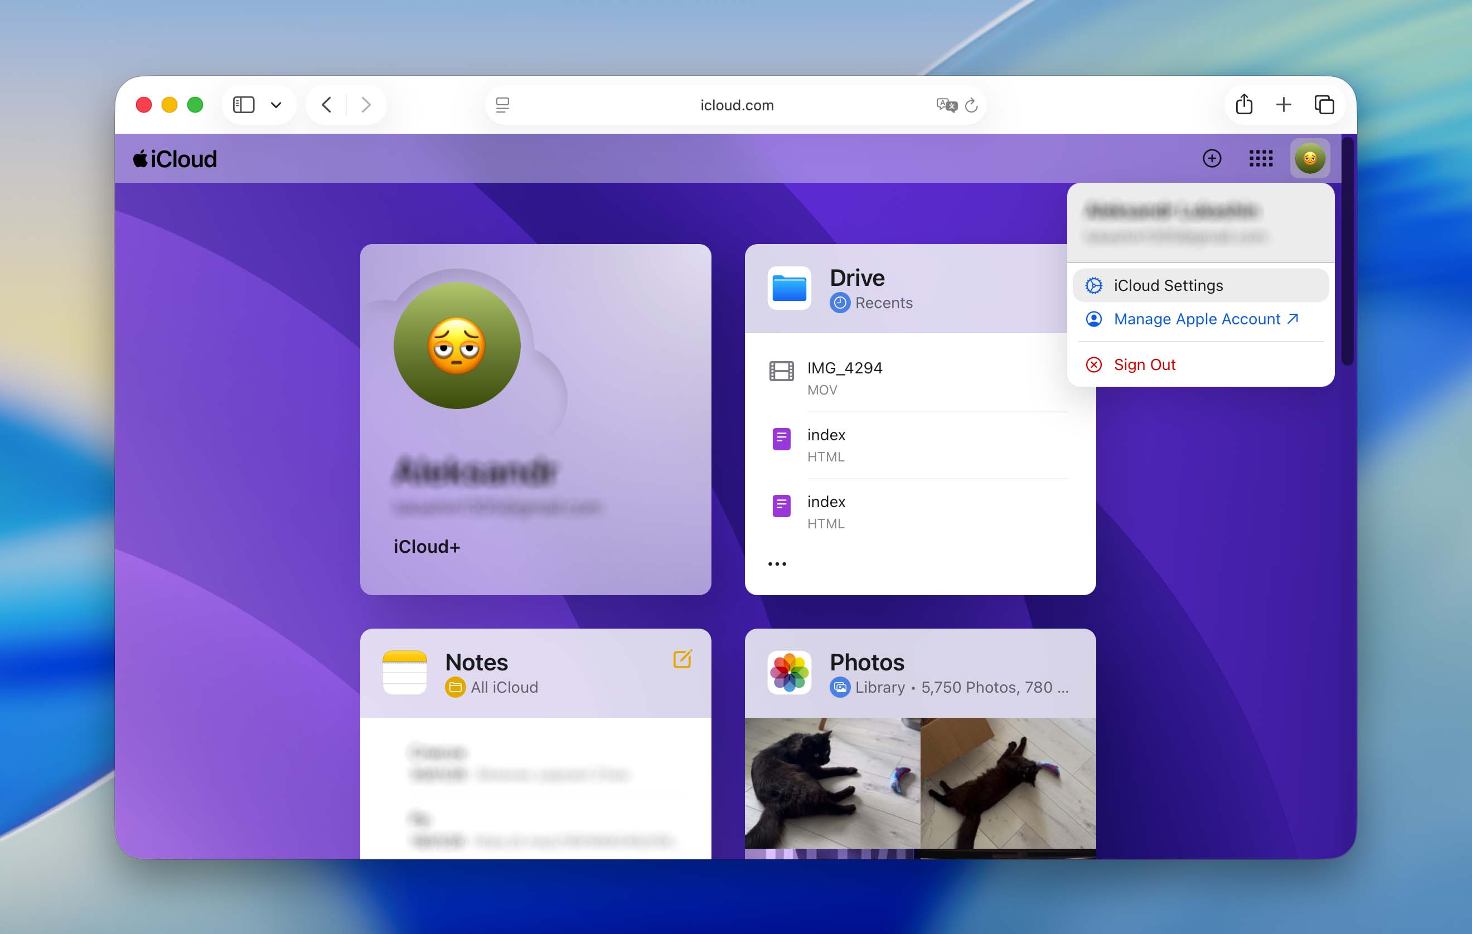Click the Photos tile title
Image resolution: width=1472 pixels, height=934 pixels.
pos(867,662)
